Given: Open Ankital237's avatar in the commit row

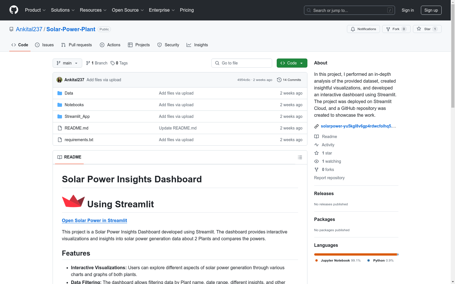Looking at the screenshot, I should 59,80.
